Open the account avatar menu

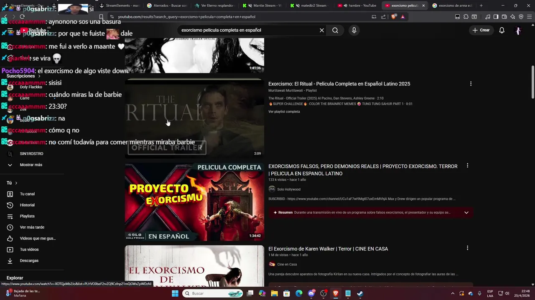pyautogui.click(x=518, y=30)
